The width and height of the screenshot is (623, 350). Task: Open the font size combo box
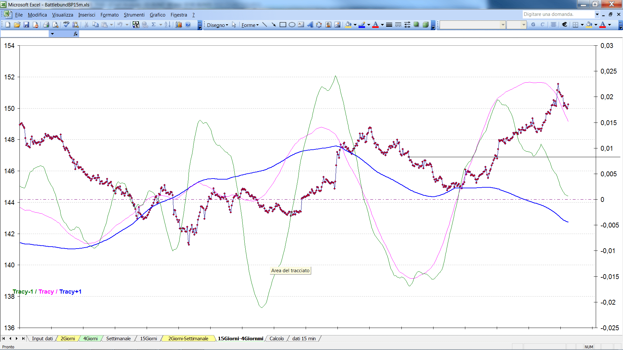point(516,25)
